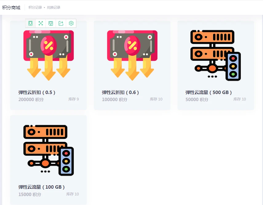The image size is (263, 205).
Task: Click the share export icon
Action: (61, 23)
